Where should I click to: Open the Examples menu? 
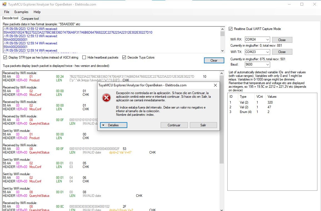21,12
